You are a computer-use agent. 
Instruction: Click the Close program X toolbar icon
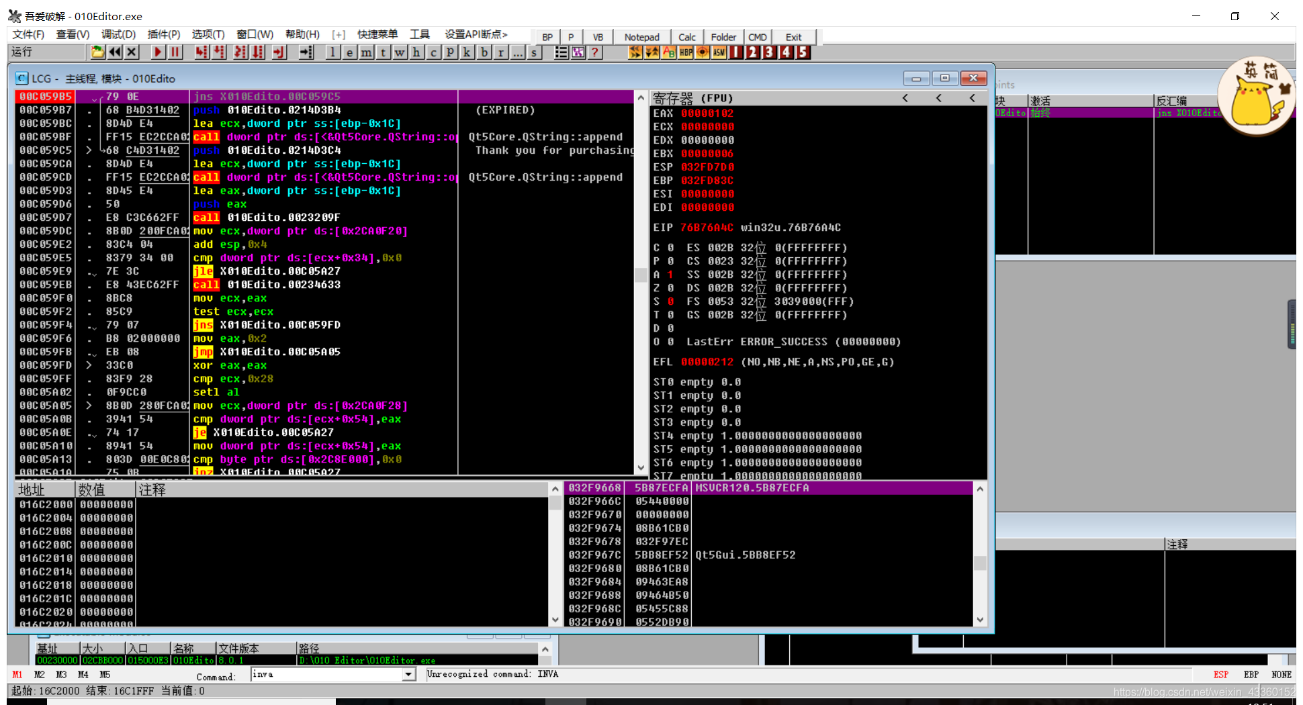point(132,52)
